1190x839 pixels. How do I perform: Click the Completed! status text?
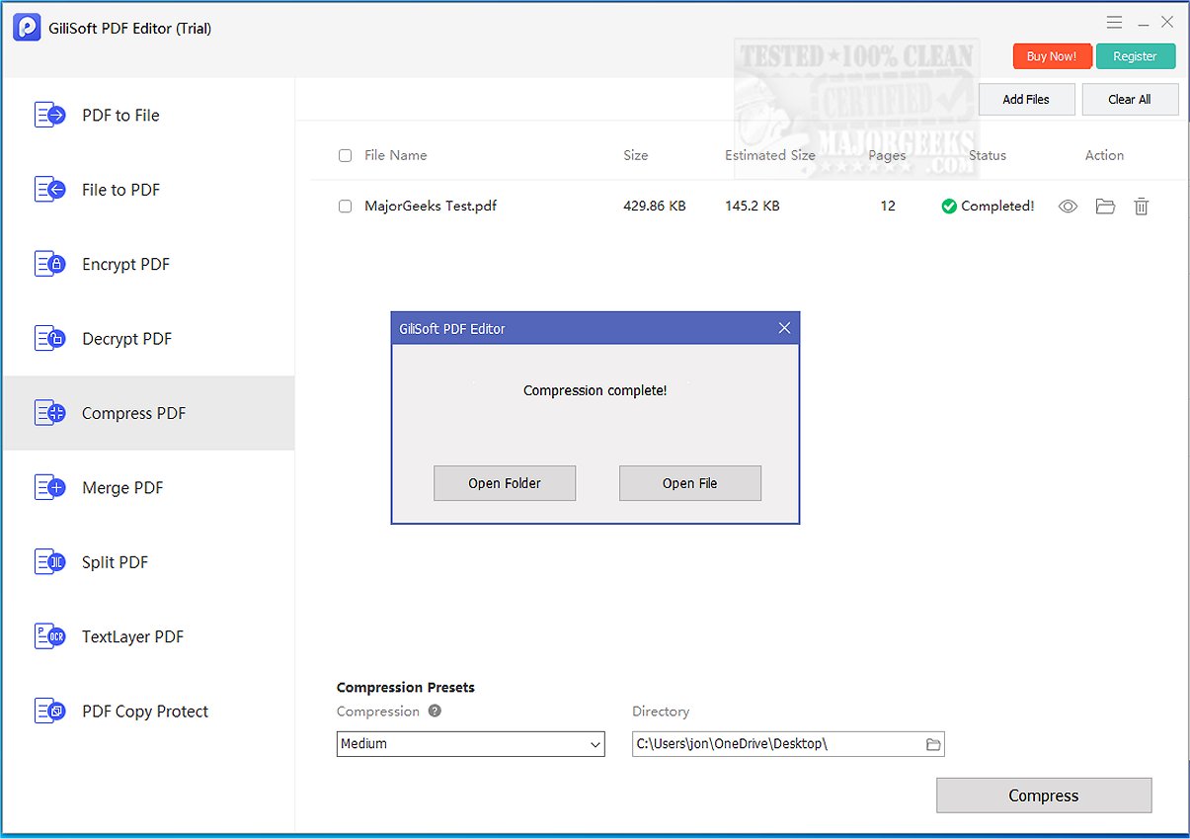(997, 207)
